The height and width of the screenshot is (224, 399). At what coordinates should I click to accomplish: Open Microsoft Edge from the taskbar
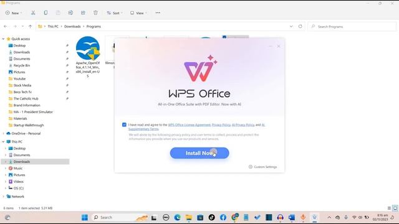coord(177,217)
